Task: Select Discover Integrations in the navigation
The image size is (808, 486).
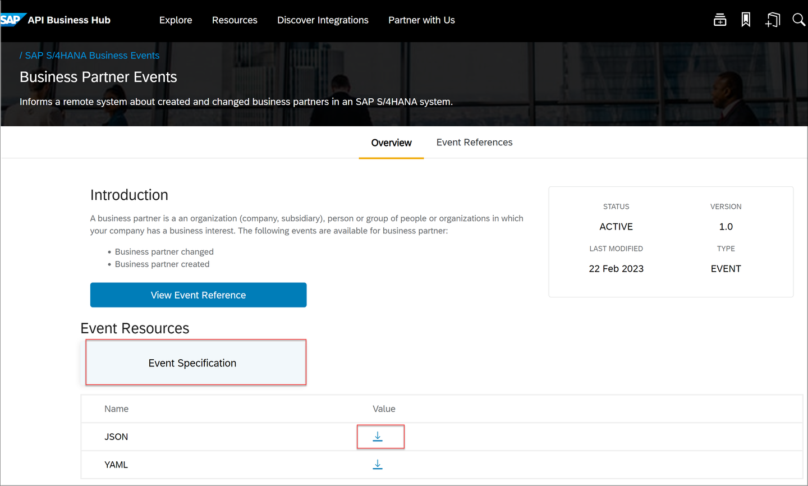Action: click(323, 20)
